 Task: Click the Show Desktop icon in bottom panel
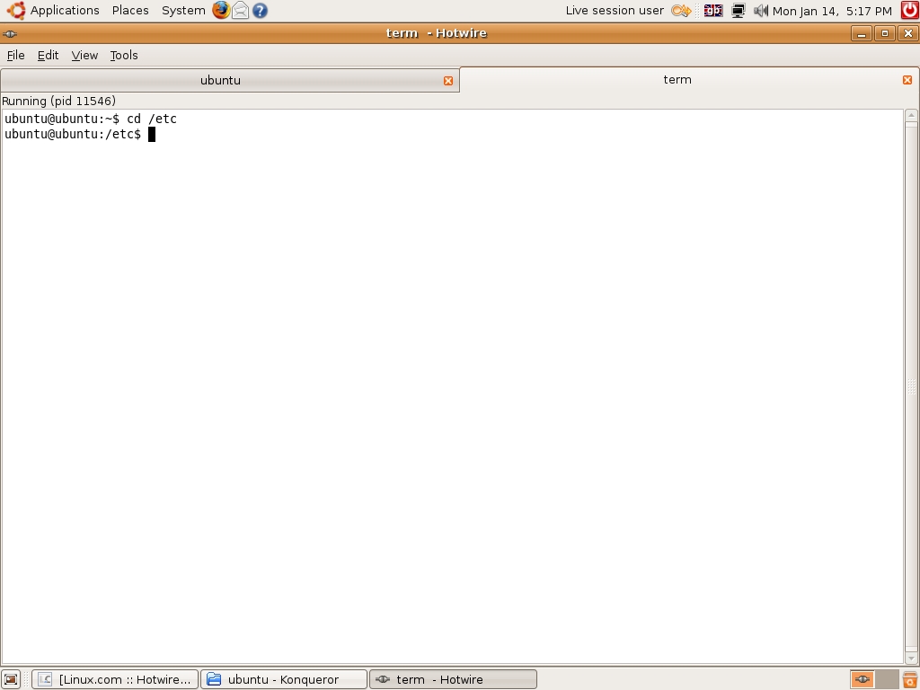(11, 679)
